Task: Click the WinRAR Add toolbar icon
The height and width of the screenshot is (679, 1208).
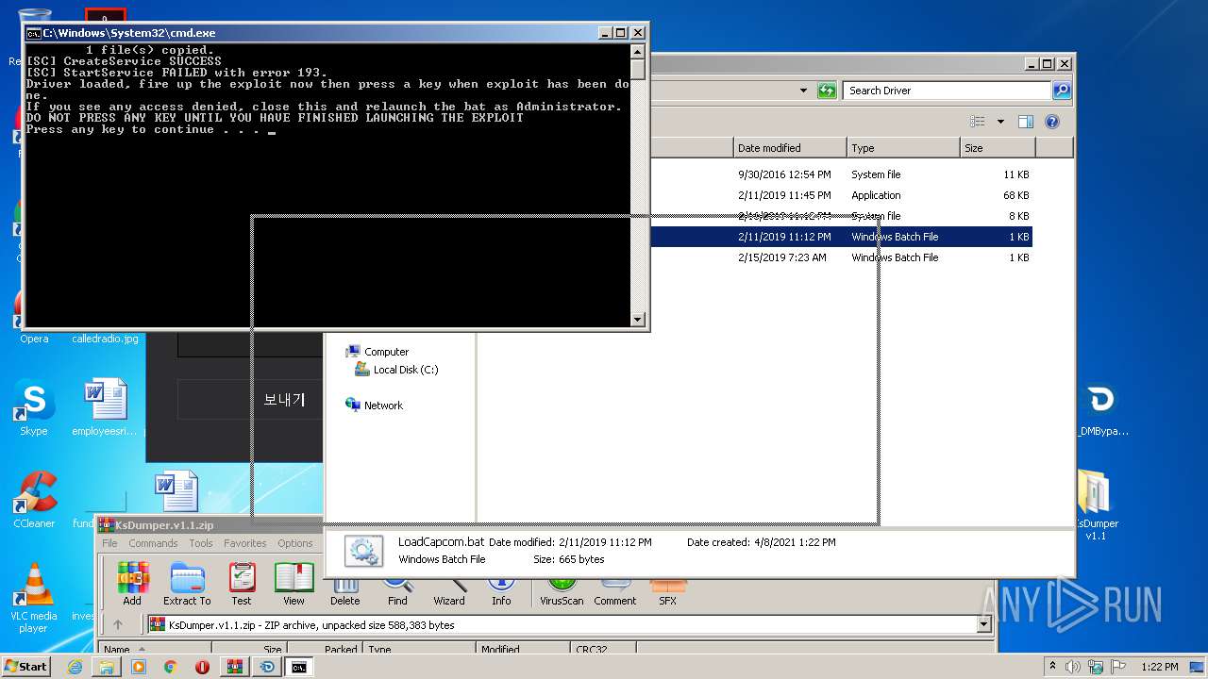Action: click(132, 584)
